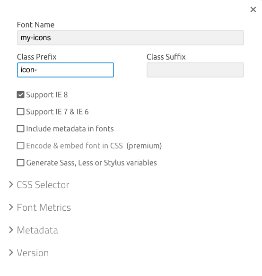Tick the Include metadata in fonts checkbox
Image resolution: width=262 pixels, height=276 pixels.
tap(21, 129)
